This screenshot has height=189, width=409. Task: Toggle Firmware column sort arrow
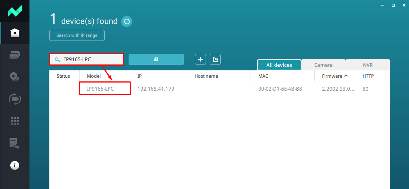coord(346,76)
